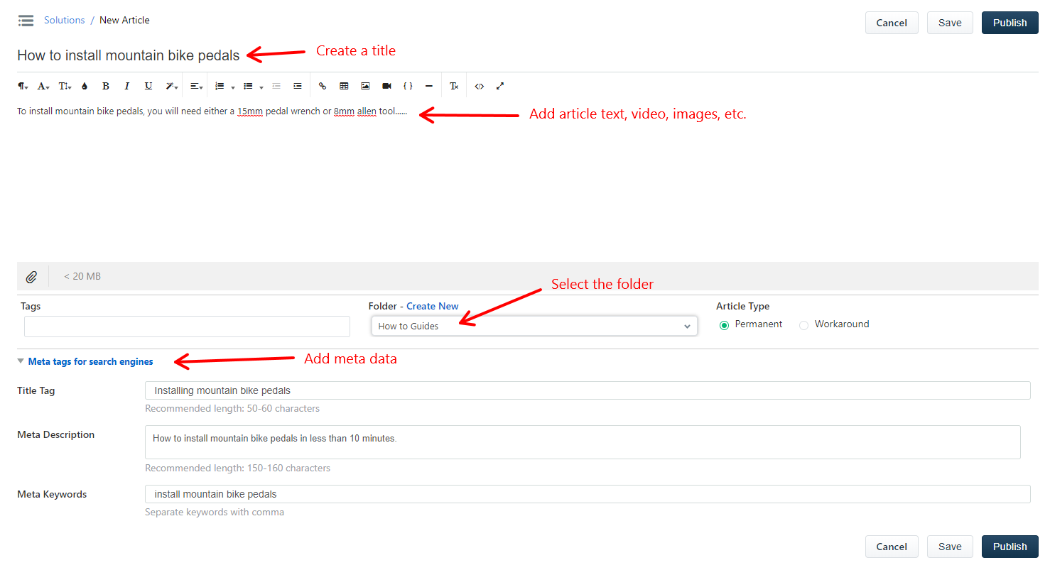
Task: Open code view using the angle-brackets icon
Action: (480, 86)
